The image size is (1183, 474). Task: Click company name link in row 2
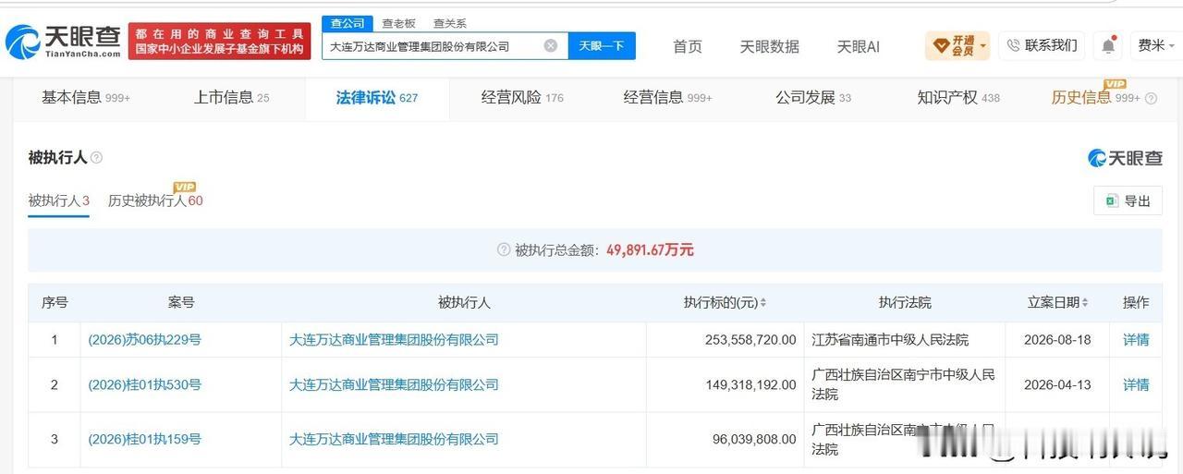(x=394, y=384)
